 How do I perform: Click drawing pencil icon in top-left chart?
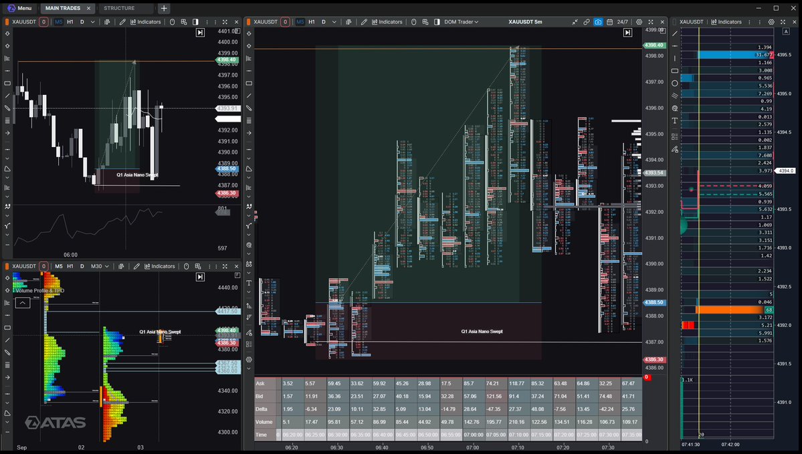(x=122, y=22)
